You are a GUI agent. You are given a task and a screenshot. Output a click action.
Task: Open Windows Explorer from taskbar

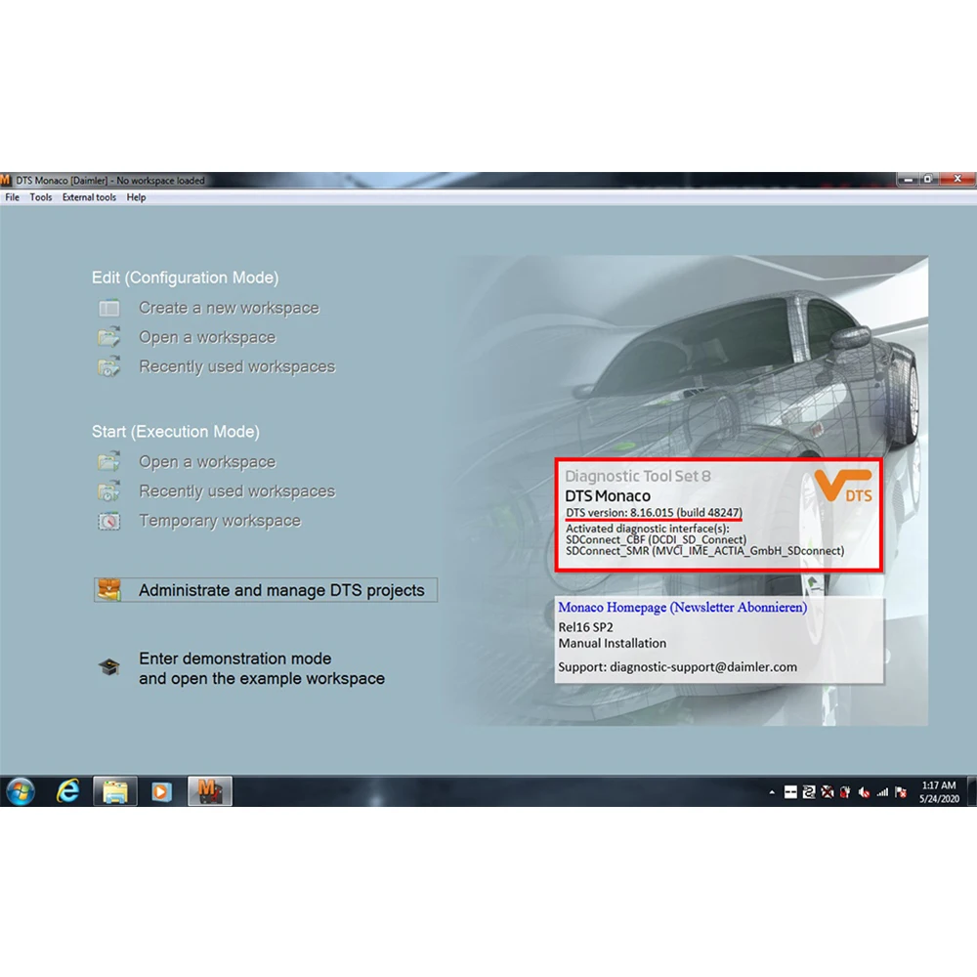(x=114, y=791)
